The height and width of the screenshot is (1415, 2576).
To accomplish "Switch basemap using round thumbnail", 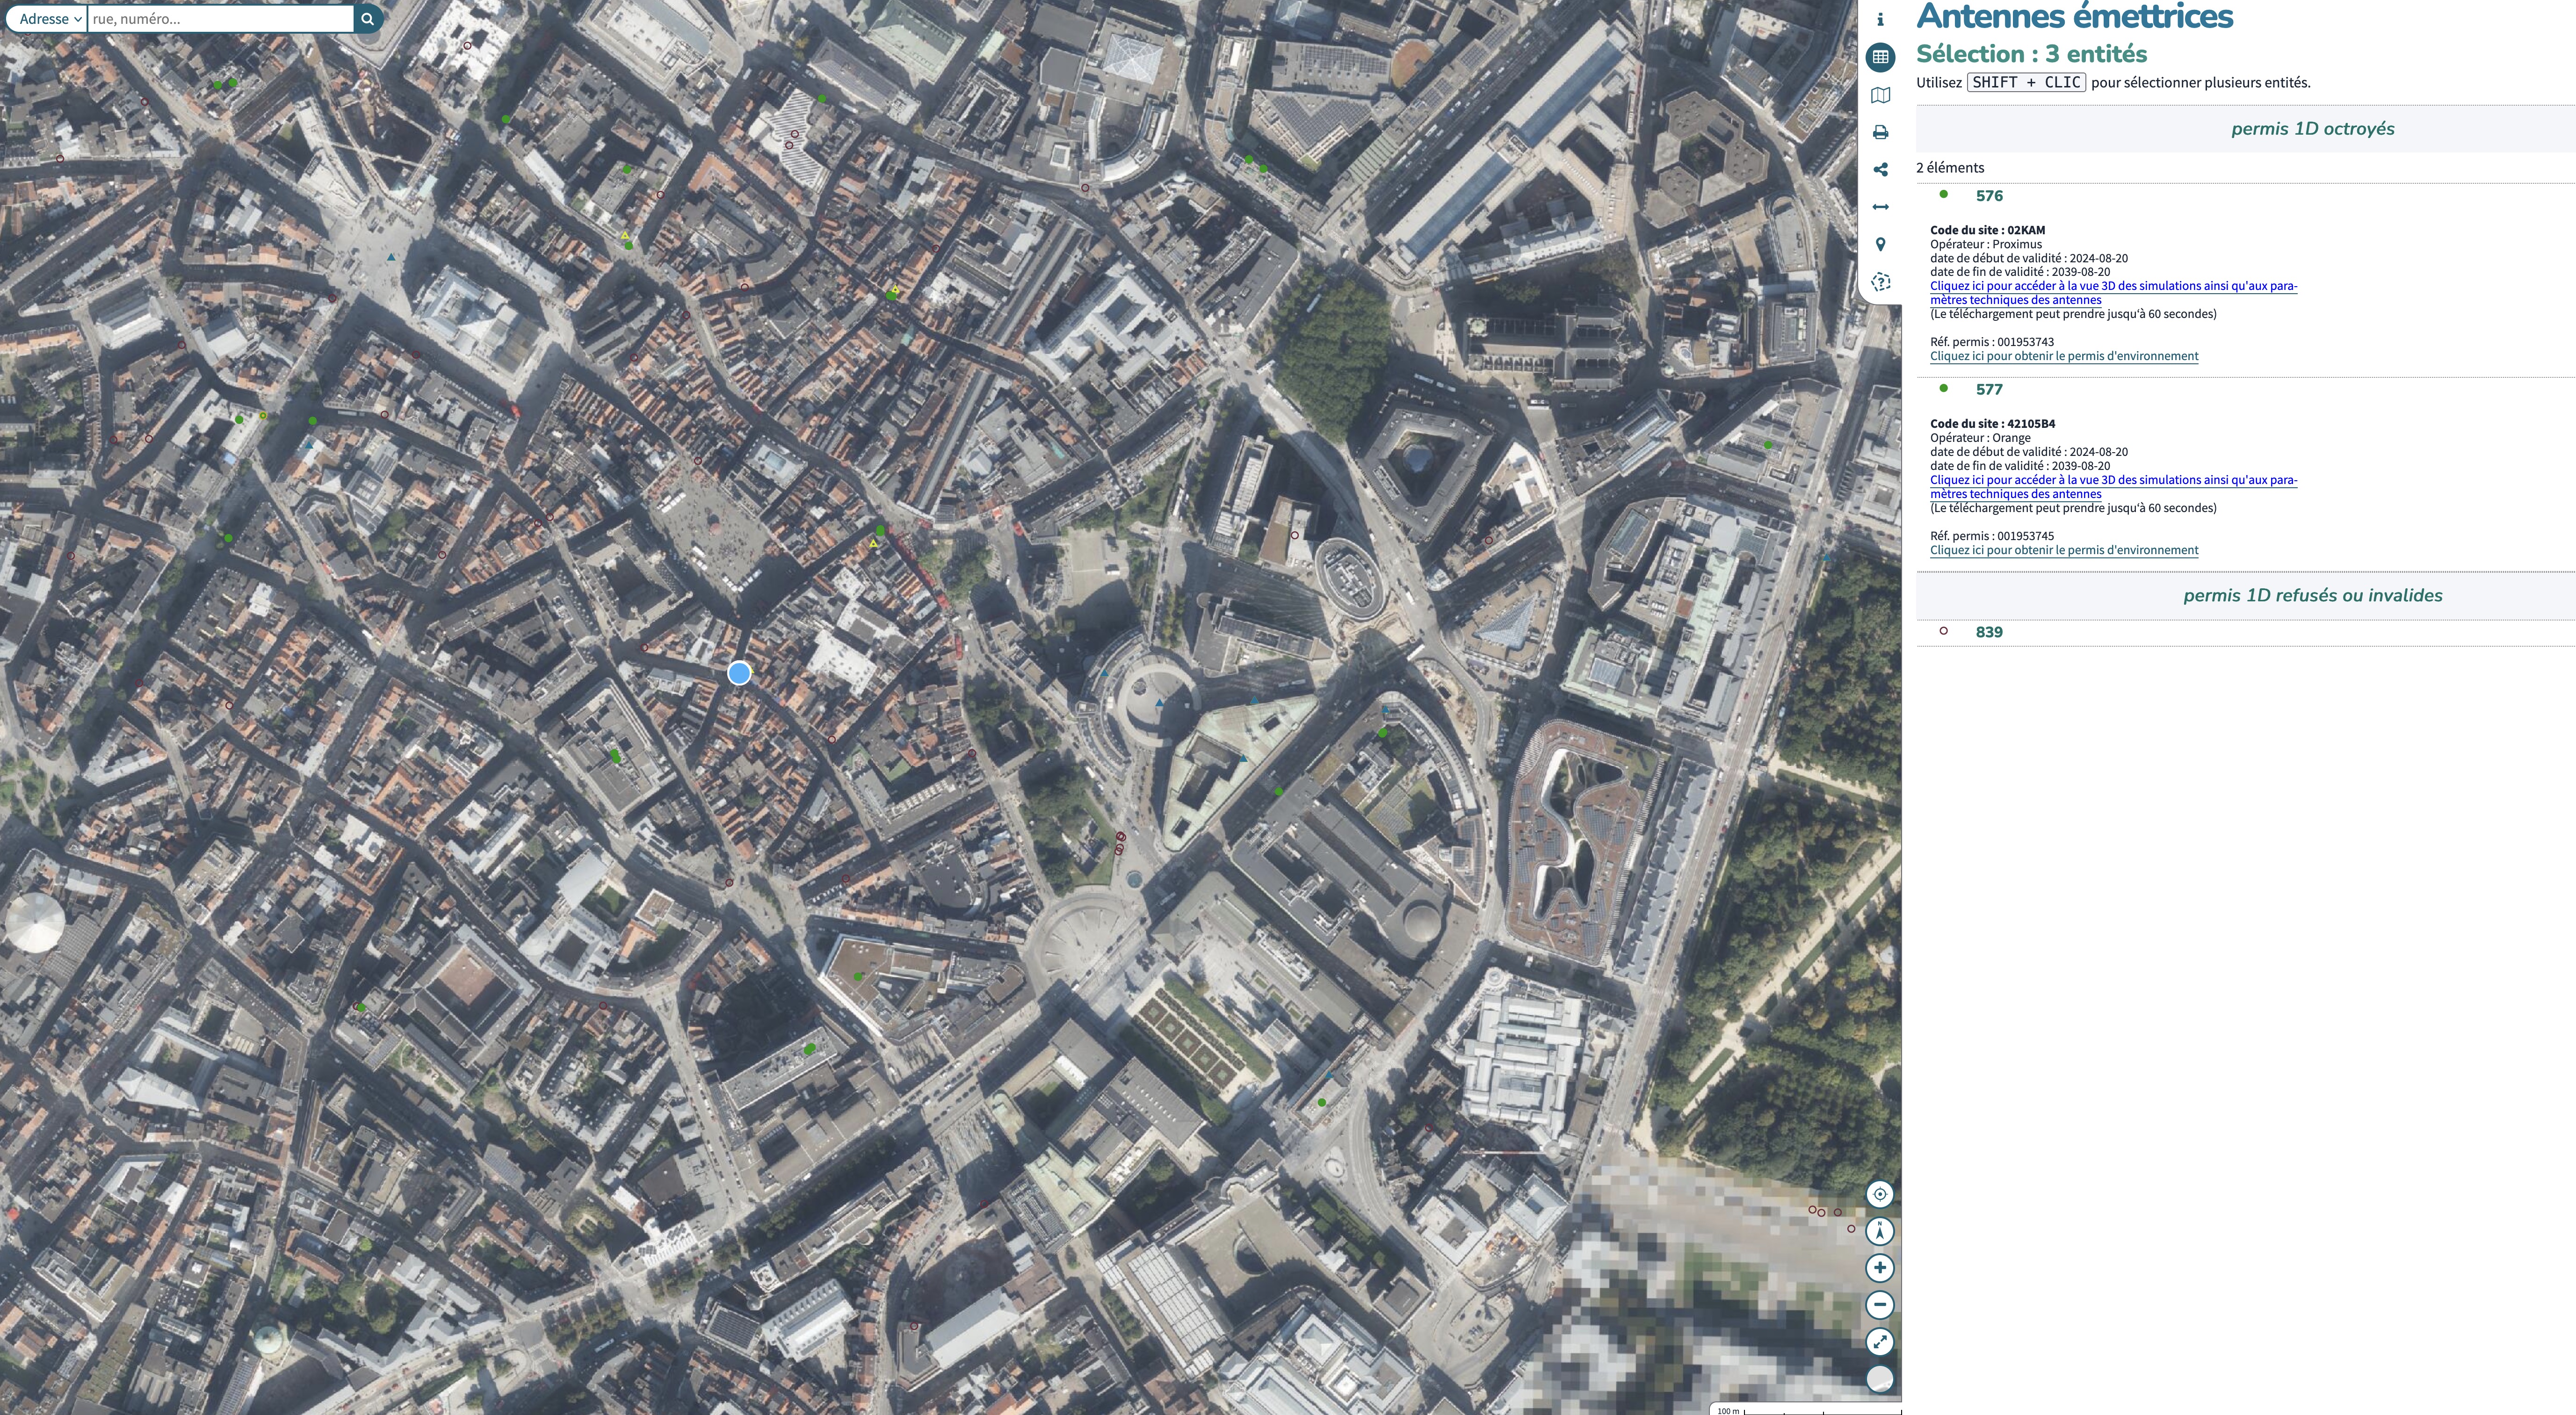I will coord(1880,1379).
